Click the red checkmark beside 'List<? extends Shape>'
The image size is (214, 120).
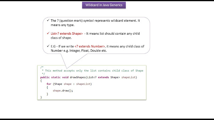click(x=48, y=33)
